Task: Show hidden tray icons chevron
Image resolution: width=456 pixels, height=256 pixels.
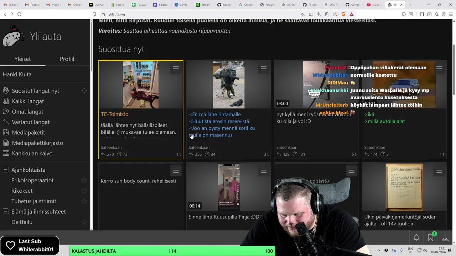Action: point(378,250)
